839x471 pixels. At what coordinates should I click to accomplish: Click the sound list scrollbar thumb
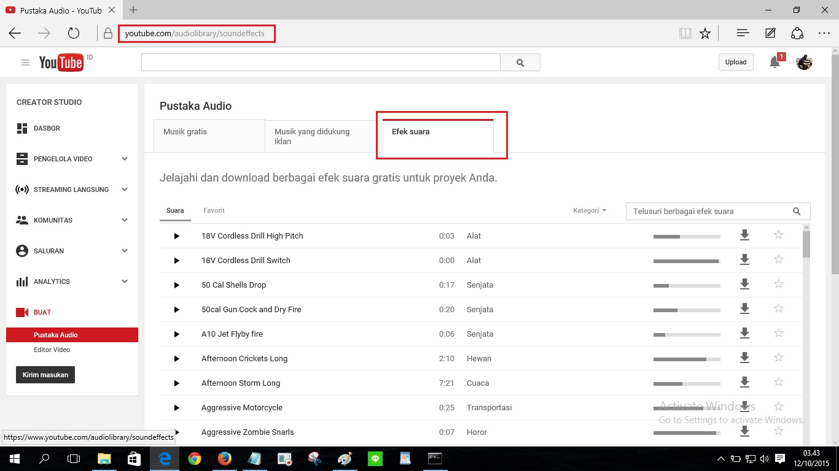(x=806, y=245)
